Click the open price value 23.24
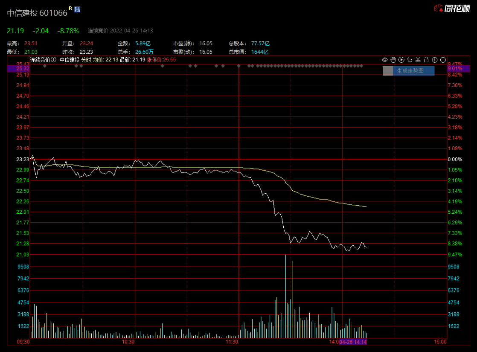The width and height of the screenshot is (477, 352). click(x=86, y=44)
